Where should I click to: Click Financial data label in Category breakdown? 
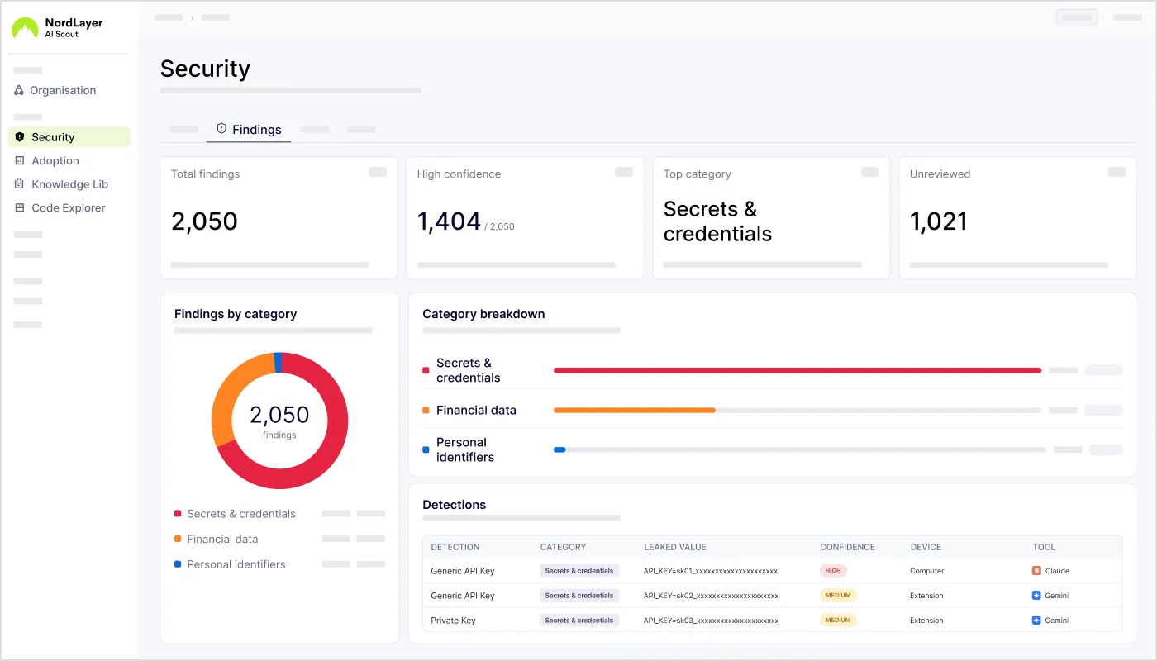[x=476, y=410]
